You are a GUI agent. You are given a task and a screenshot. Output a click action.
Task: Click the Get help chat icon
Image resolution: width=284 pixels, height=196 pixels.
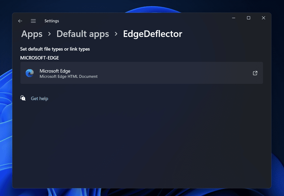click(23, 98)
